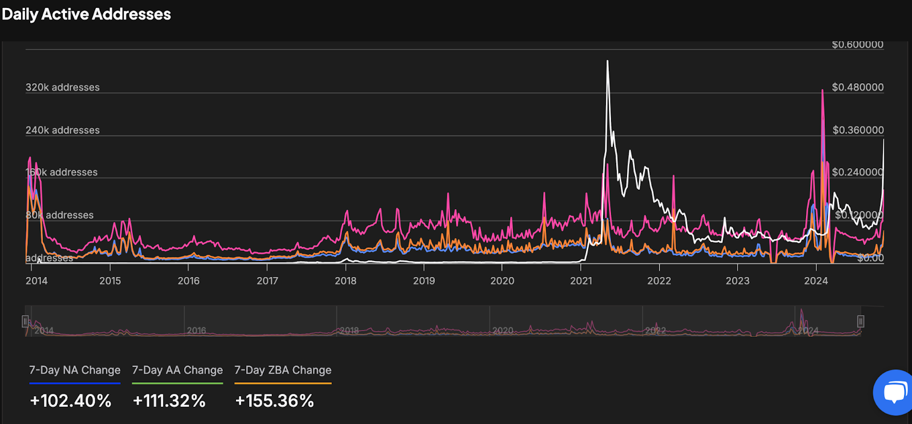Click the 2018 marker in the range navigator
This screenshot has height=424, width=912.
349,331
